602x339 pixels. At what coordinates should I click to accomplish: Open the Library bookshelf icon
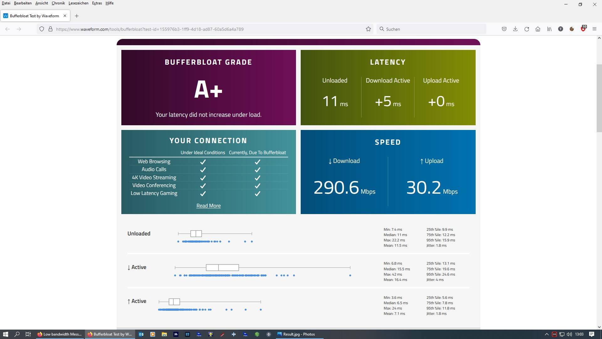(549, 29)
